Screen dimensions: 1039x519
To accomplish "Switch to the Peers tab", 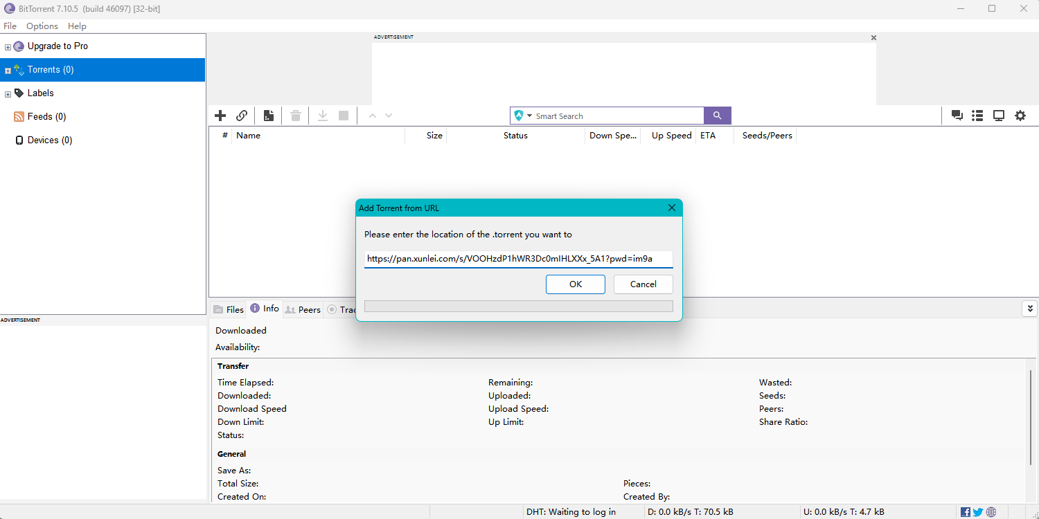I will [303, 309].
